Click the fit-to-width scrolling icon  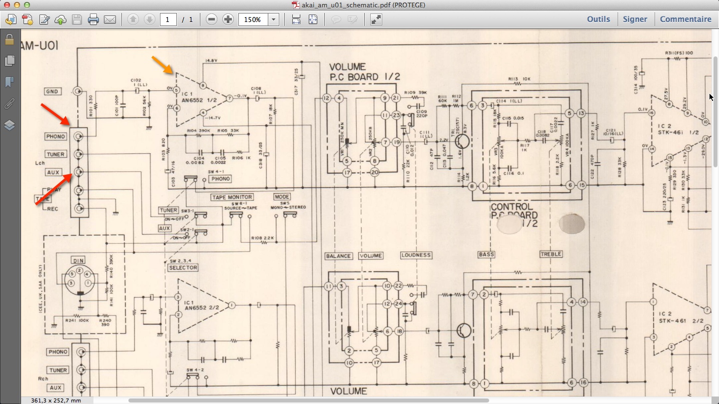point(296,19)
